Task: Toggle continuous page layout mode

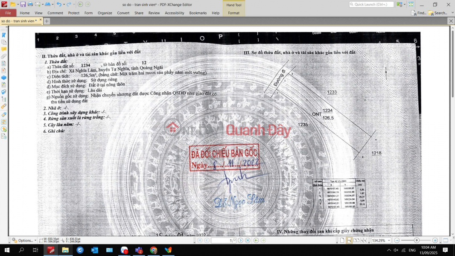Action: [349, 241]
